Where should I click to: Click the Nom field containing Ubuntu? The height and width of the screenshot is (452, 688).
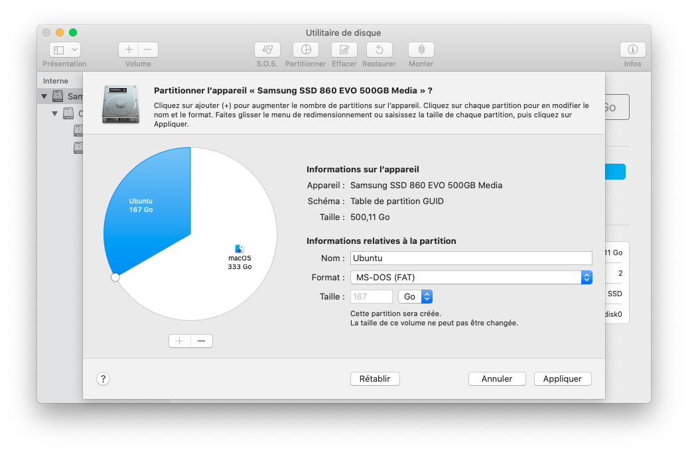(470, 258)
